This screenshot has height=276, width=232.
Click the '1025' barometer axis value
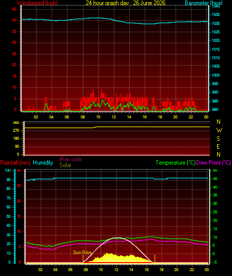pyautogui.click(x=216, y=32)
